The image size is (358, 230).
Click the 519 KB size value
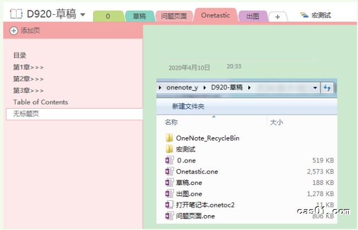pyautogui.click(x=323, y=160)
